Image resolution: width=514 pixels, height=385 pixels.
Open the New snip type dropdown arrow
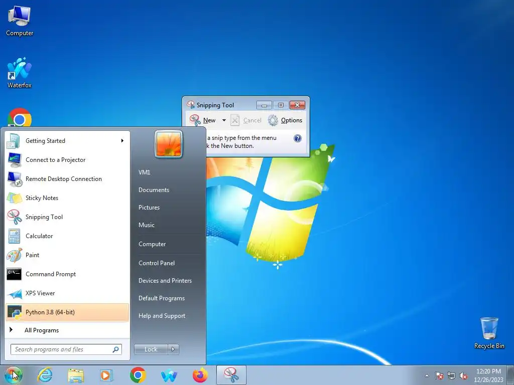(x=224, y=120)
